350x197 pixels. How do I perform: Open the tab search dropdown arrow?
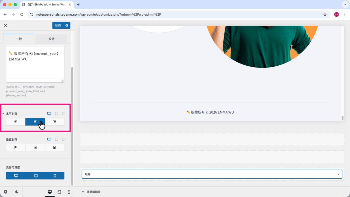point(345,5)
